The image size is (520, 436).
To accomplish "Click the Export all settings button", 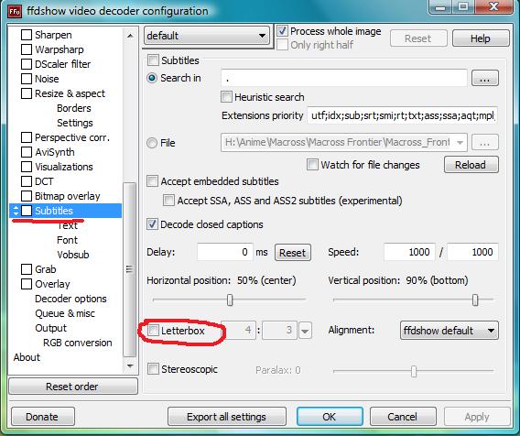I will 226,417.
